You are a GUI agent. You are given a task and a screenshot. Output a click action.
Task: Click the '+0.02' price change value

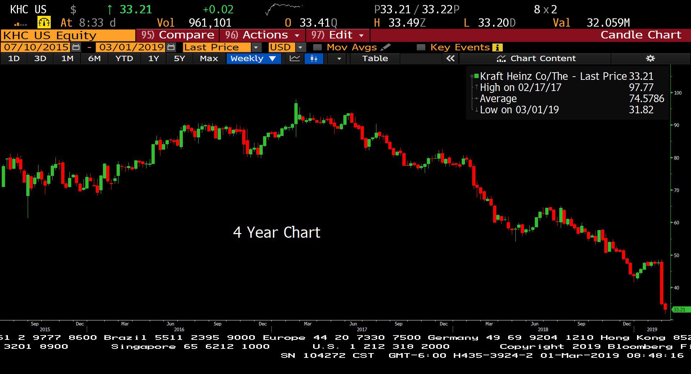click(218, 9)
